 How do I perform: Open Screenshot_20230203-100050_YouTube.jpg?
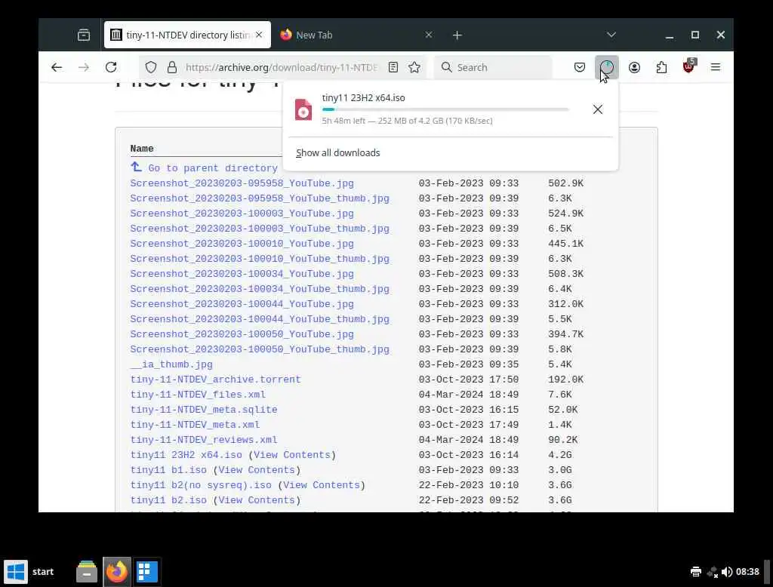click(242, 334)
